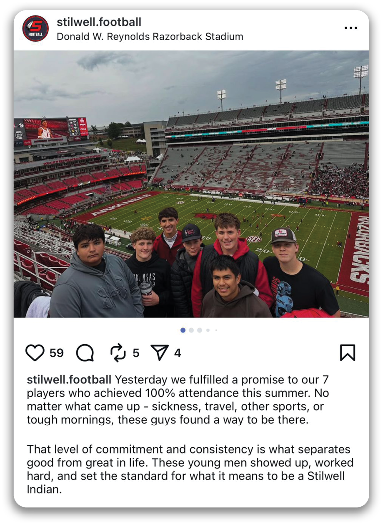Jump to third carousel dot

200,330
